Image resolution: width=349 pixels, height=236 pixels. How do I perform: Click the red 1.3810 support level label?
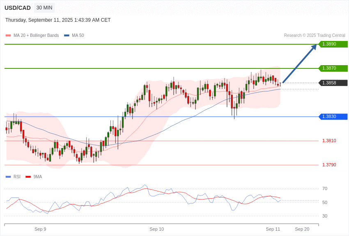329,141
